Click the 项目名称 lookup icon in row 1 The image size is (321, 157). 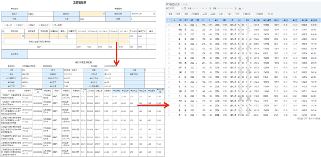click(x=23, y=36)
